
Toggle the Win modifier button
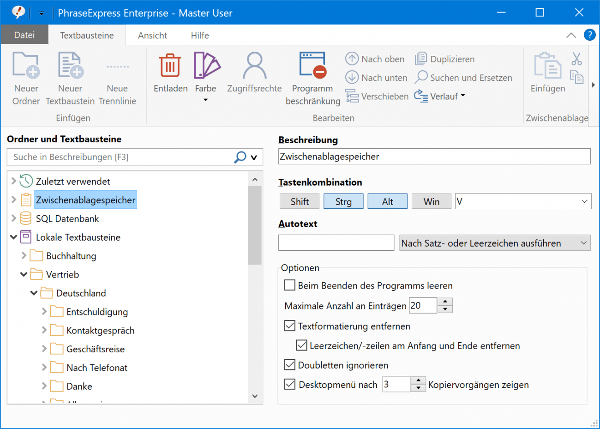pos(431,201)
